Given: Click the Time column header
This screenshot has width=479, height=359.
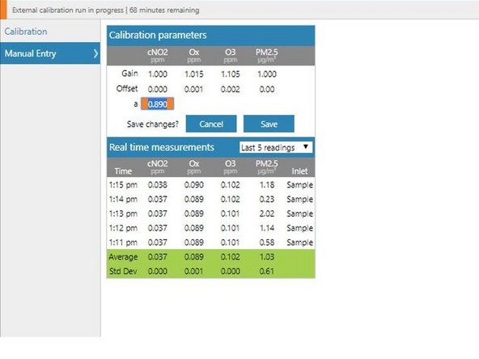Looking at the screenshot, I should tap(123, 171).
